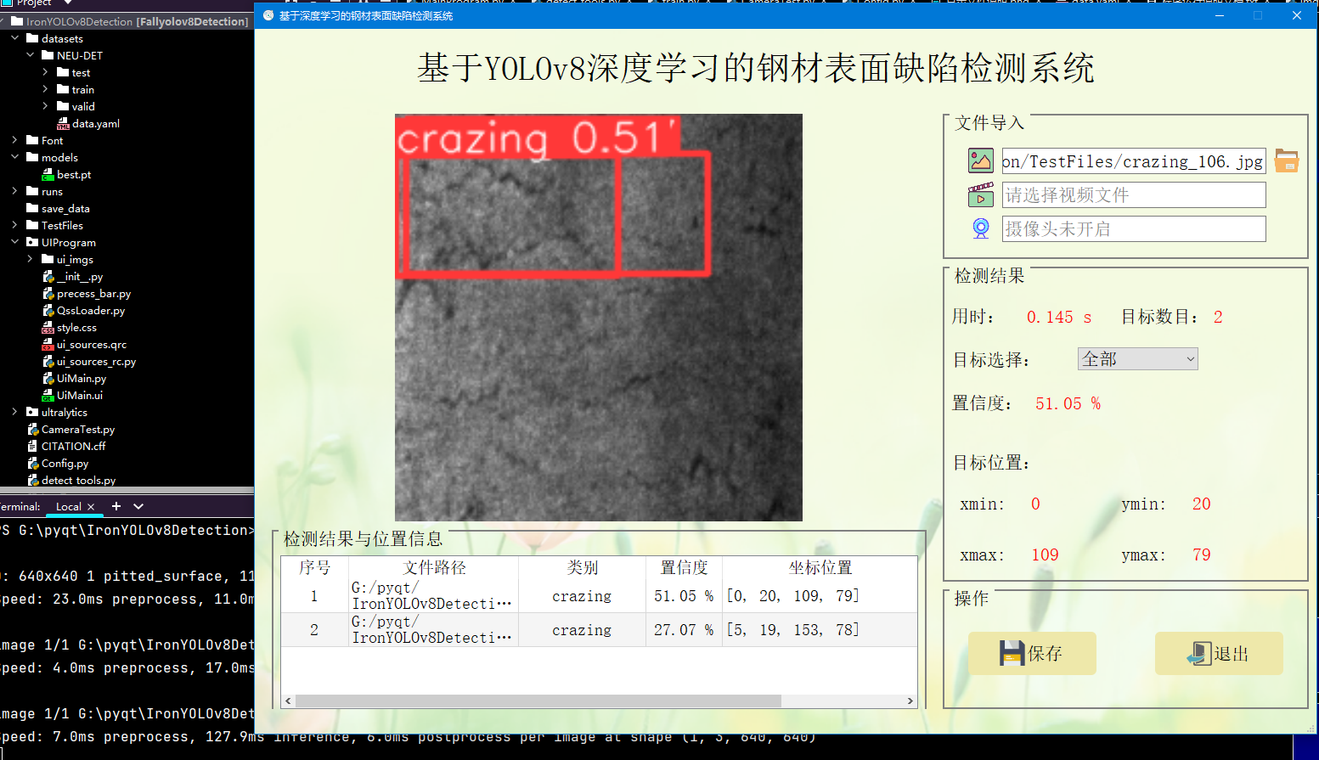Click the 类别 column header
The width and height of the screenshot is (1319, 760).
tap(582, 567)
